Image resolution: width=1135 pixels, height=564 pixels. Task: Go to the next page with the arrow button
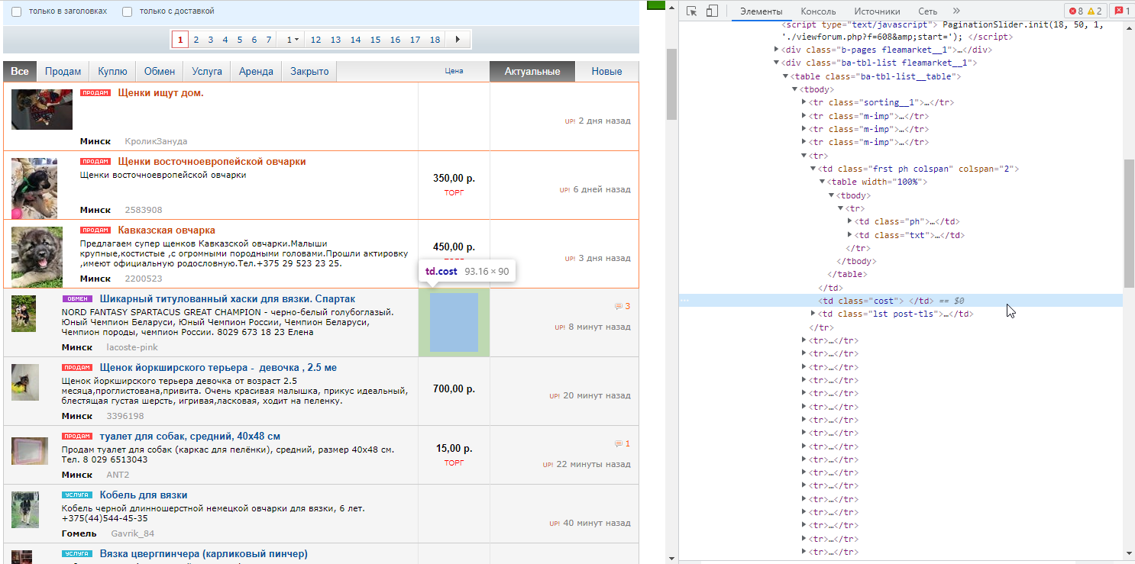click(458, 40)
